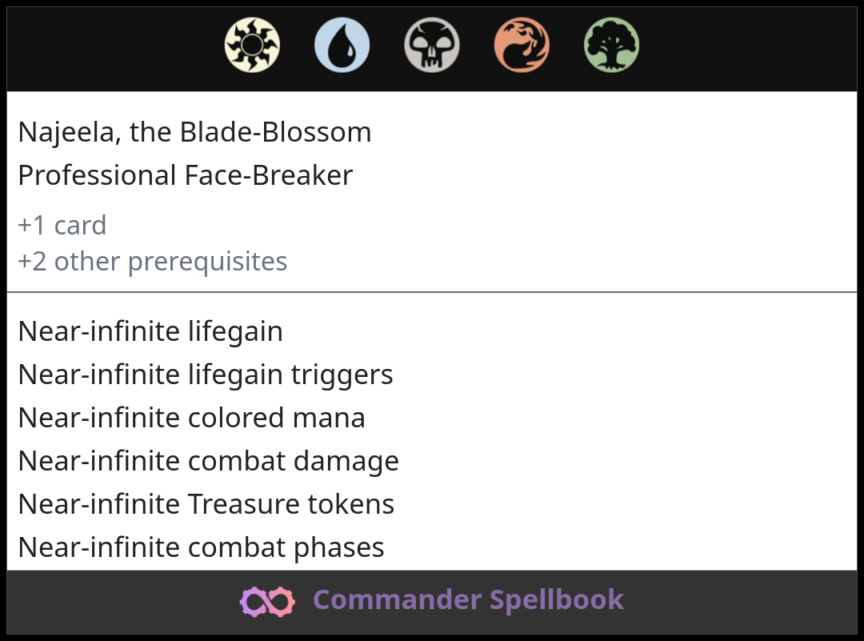Click the red half of the infinity logo

[282, 600]
